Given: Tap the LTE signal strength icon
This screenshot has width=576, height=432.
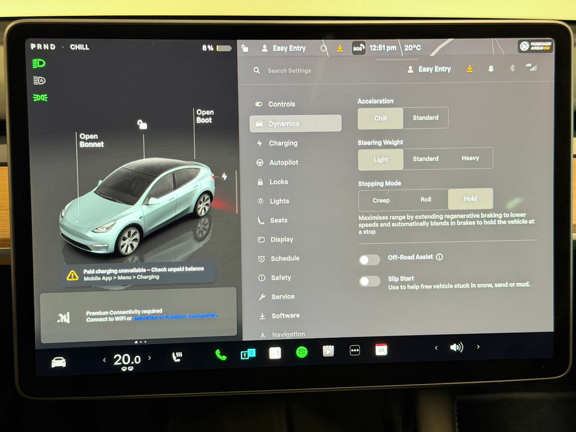Looking at the screenshot, I should (531, 67).
